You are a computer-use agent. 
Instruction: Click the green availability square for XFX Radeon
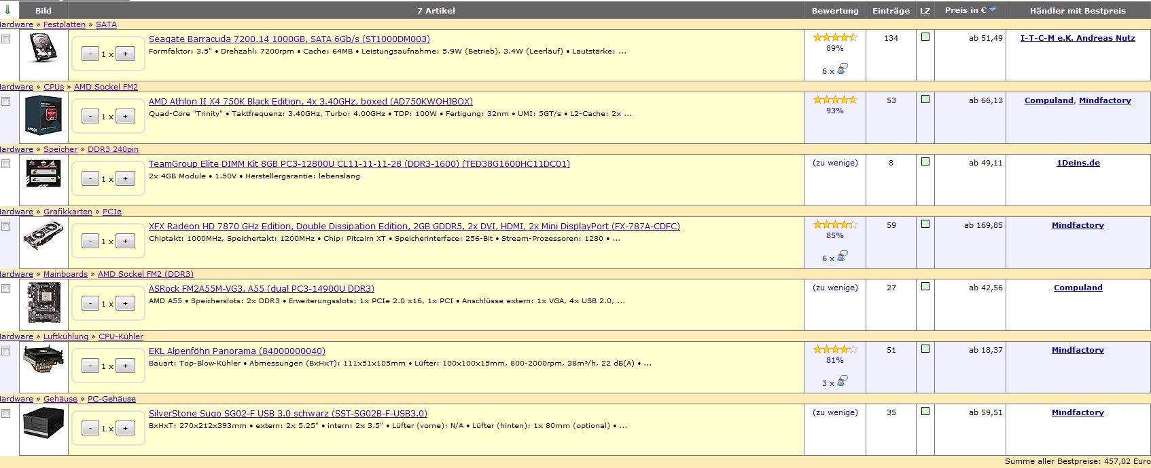coord(925,225)
